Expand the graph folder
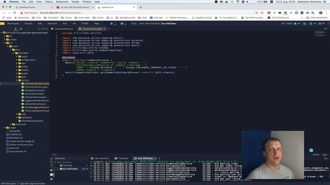Image resolution: width=330 pixels, height=185 pixels. [16, 73]
